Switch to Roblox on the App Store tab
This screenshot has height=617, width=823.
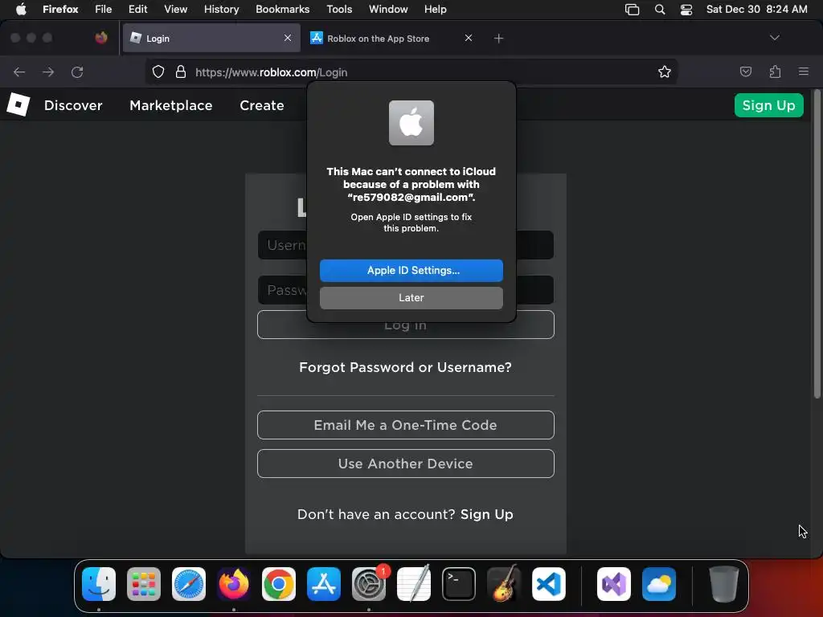coord(391,39)
